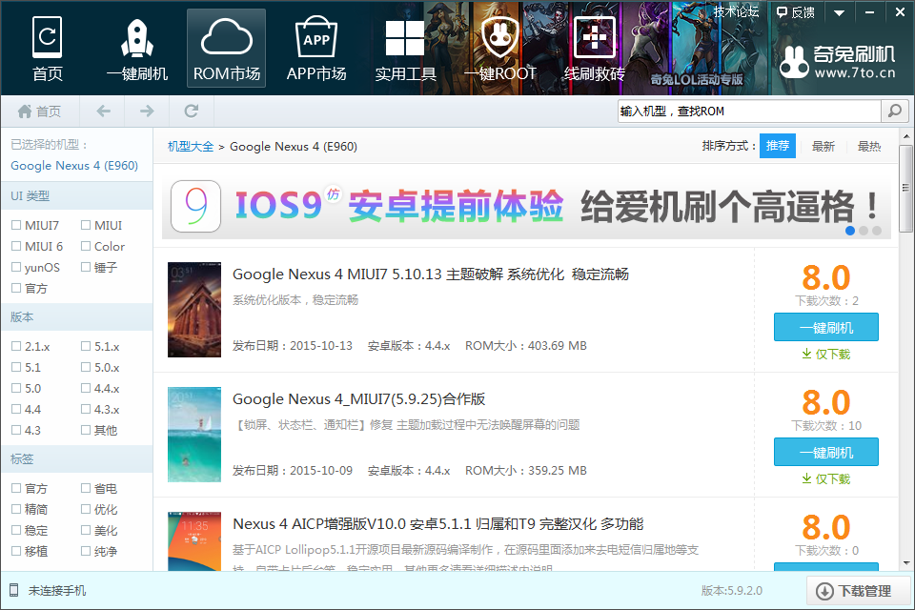The image size is (915, 610).
Task: Select the third banner carousel dot
Action: tap(877, 231)
